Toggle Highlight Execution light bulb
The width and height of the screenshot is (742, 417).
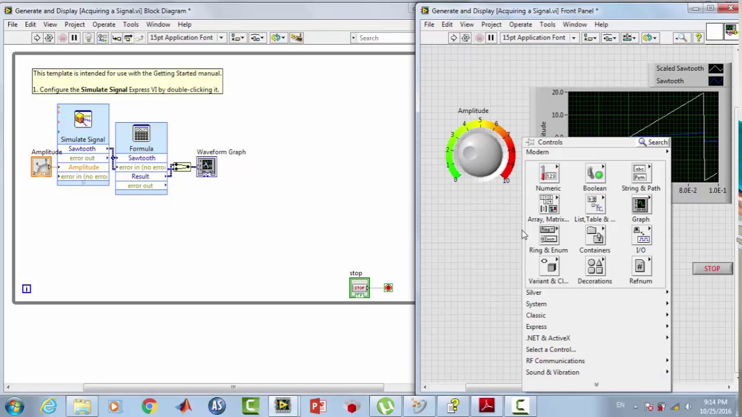(89, 38)
